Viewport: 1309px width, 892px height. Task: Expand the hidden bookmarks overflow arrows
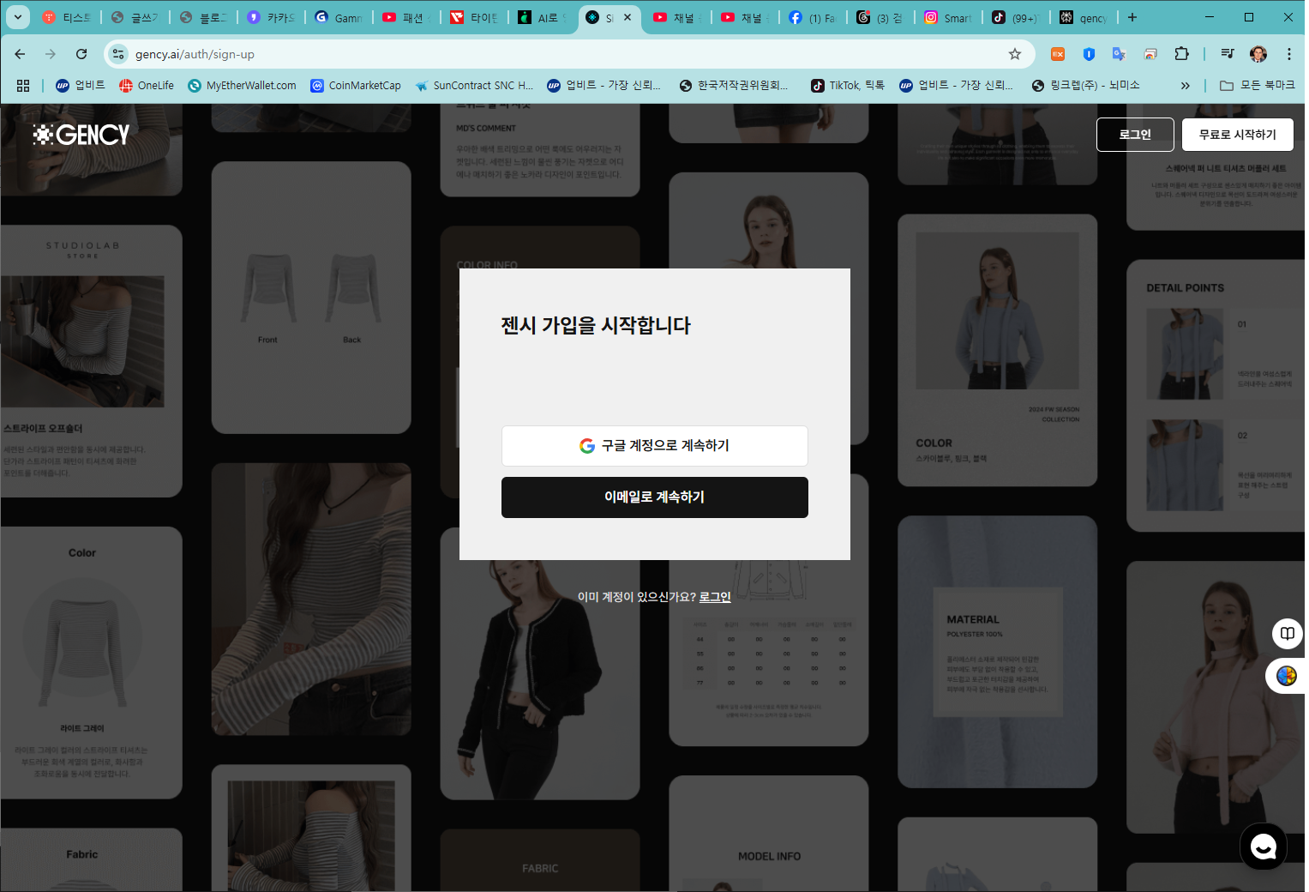coord(1186,86)
